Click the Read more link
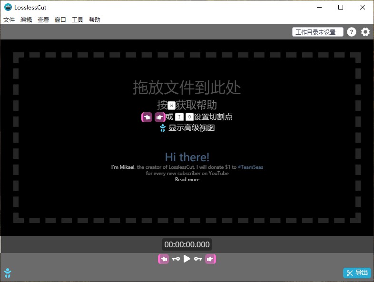This screenshot has height=282, width=374. tap(187, 179)
